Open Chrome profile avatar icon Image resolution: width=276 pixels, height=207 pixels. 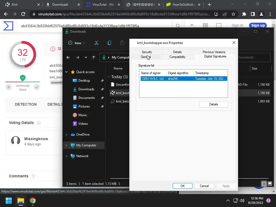pyautogui.click(x=261, y=14)
